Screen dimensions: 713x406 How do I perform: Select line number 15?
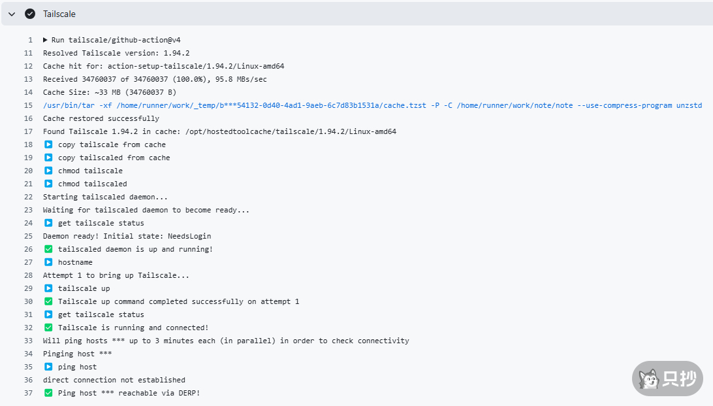pos(28,106)
